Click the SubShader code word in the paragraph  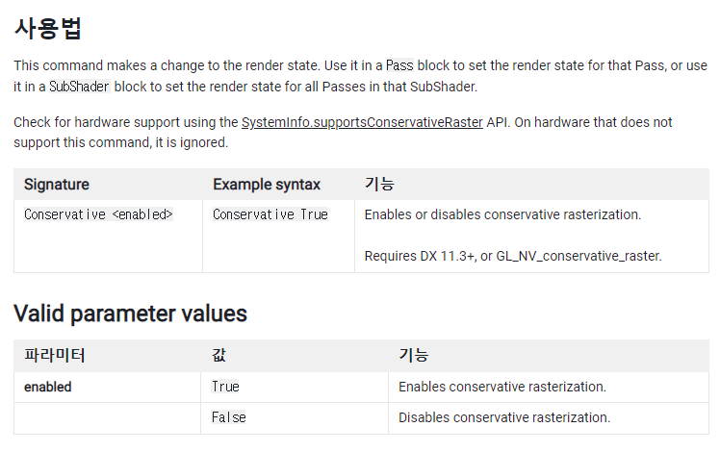[77, 87]
